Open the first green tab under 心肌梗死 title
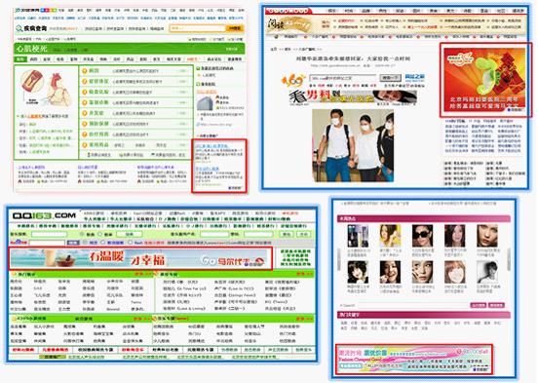This screenshot has width=538, height=383. [x=20, y=59]
